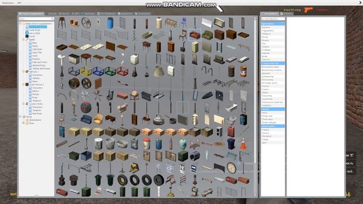Spawn the wooden radiator prop
Viewport: 363px width, 204px height.
(98, 83)
